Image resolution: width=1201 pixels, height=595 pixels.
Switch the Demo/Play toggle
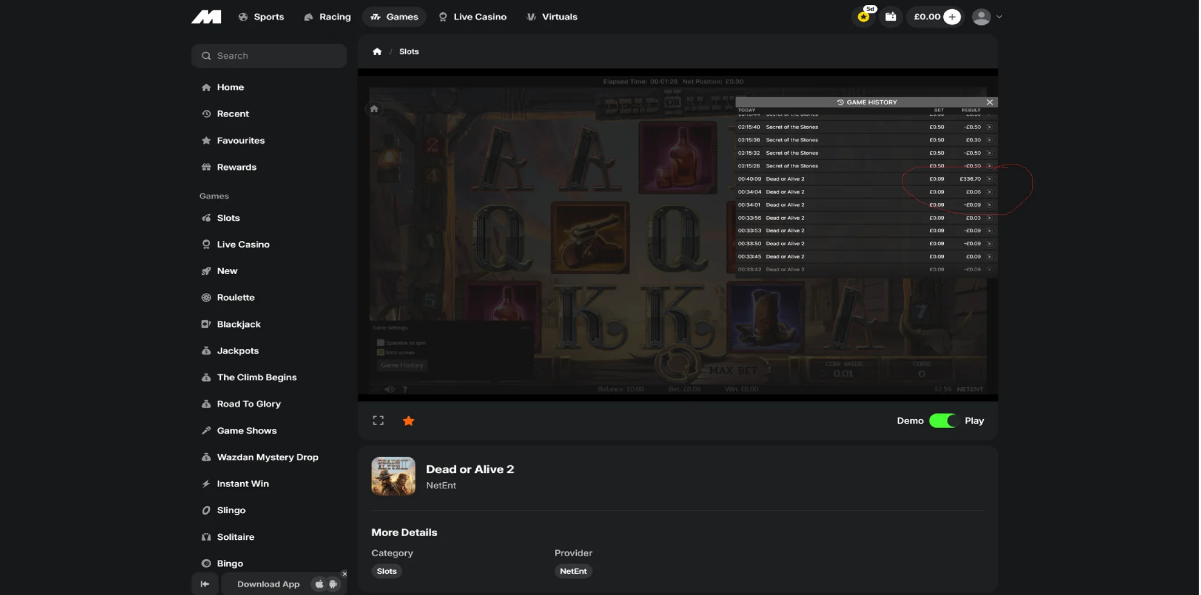(x=943, y=421)
